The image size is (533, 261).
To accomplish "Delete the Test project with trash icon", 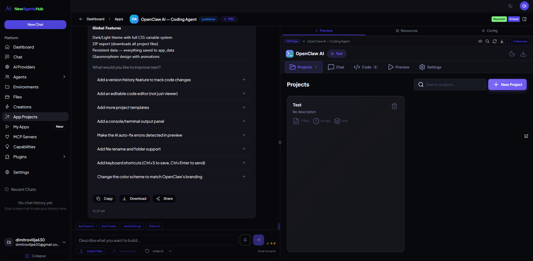I will pos(394,106).
